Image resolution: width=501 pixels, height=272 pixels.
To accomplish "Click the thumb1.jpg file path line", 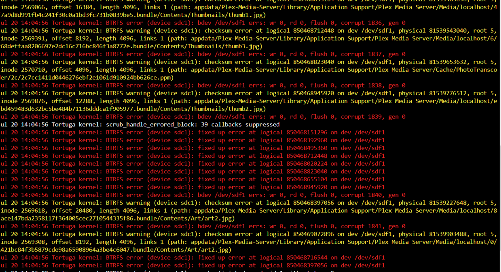I will [133, 15].
